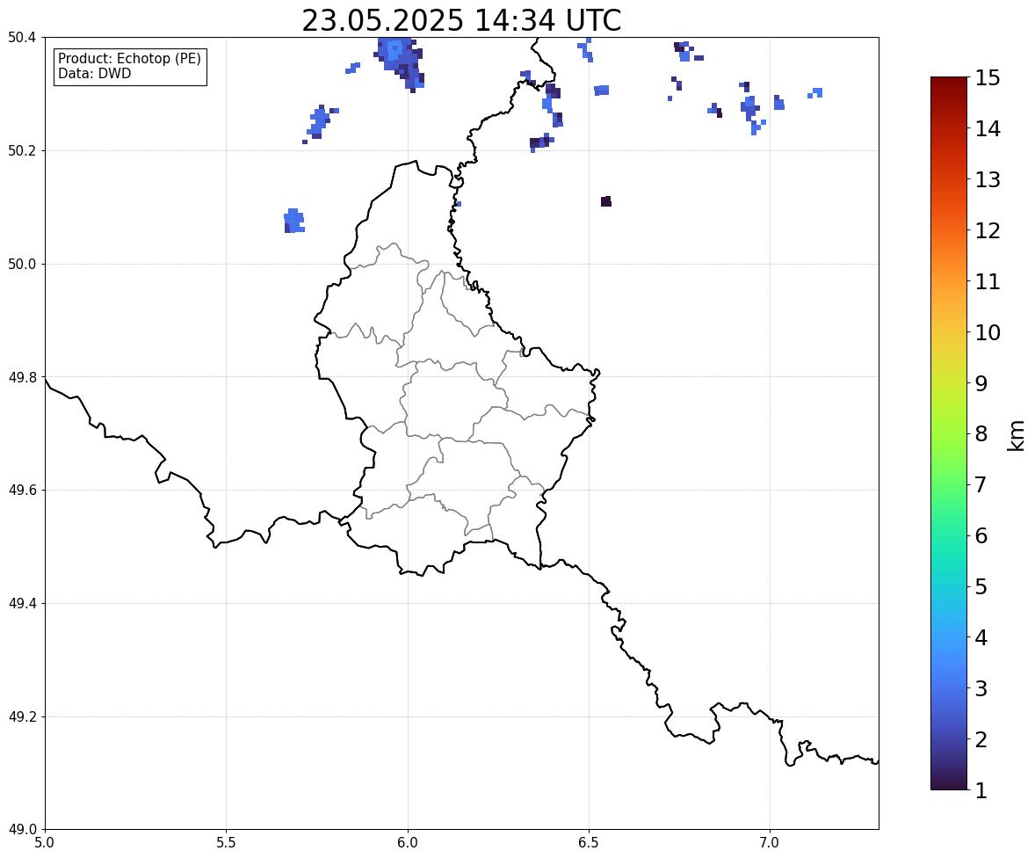
Task: Click latitude tick label "49.4"
Action: (x=22, y=604)
